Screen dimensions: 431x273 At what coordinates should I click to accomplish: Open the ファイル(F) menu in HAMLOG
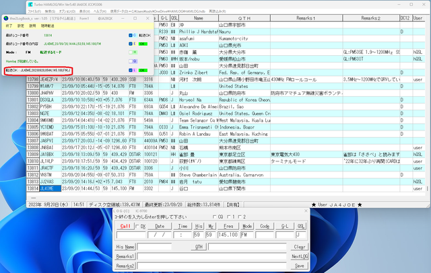[x=34, y=11]
